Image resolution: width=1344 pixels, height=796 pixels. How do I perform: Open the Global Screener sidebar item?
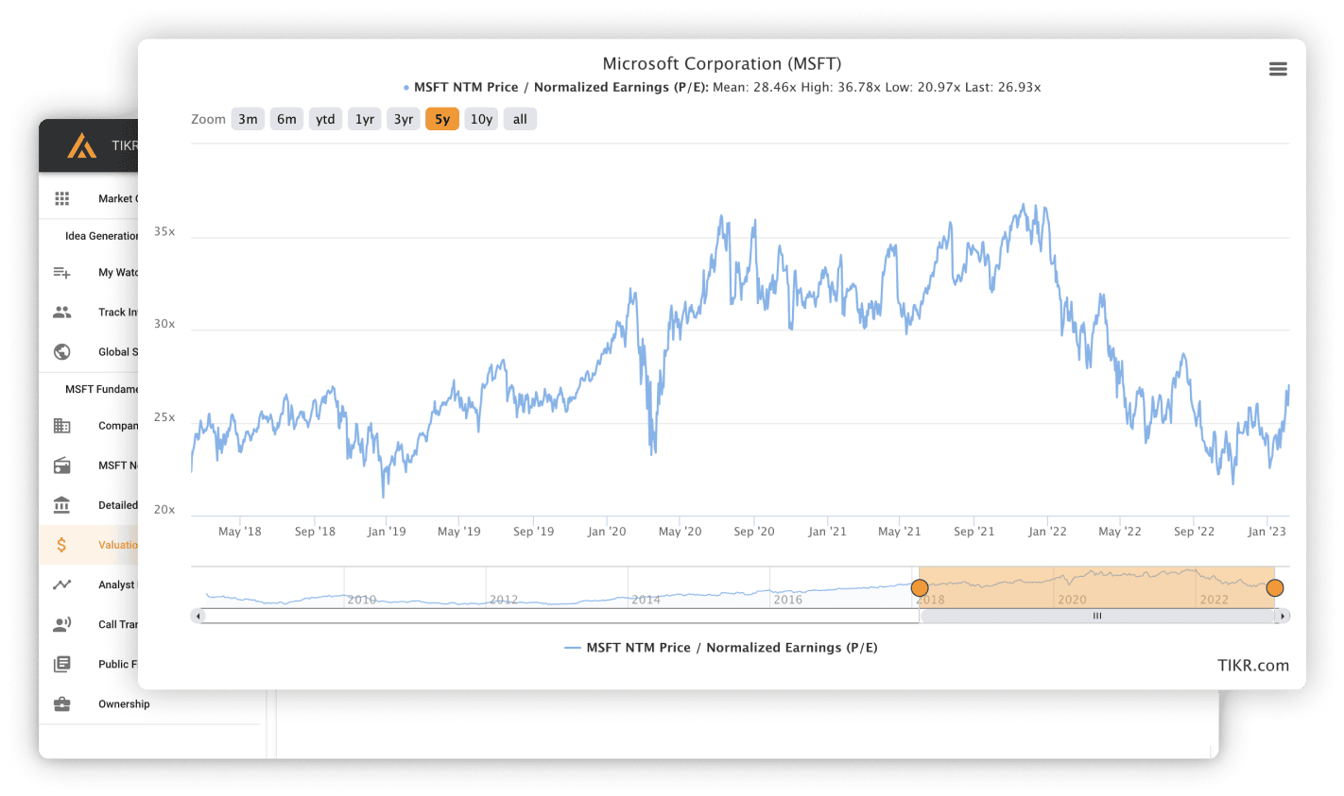[89, 352]
